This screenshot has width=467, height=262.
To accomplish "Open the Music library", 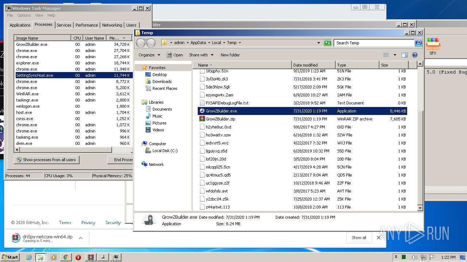I will point(157,116).
